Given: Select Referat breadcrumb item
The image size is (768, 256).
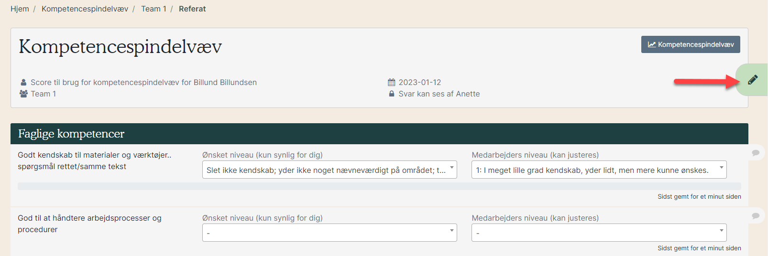Looking at the screenshot, I should (x=192, y=9).
